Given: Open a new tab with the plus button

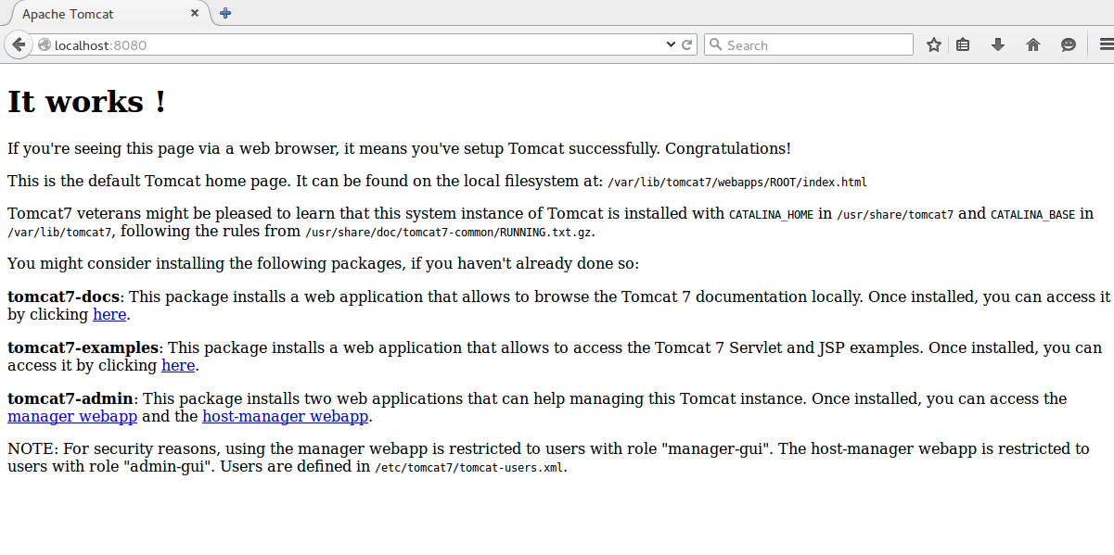Looking at the screenshot, I should pyautogui.click(x=225, y=13).
